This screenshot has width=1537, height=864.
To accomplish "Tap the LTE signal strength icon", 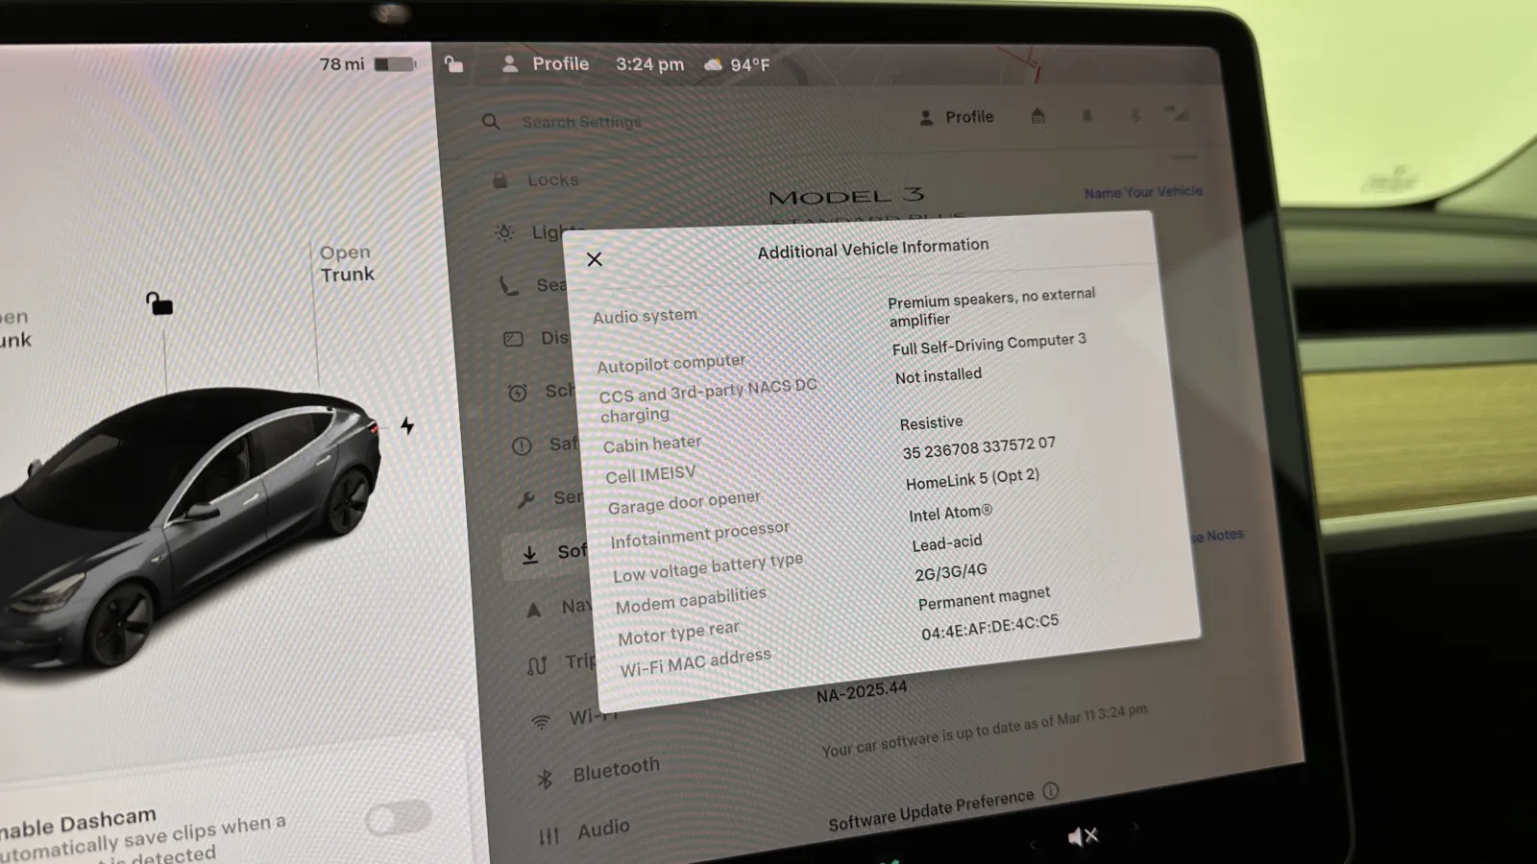I will point(1178,114).
